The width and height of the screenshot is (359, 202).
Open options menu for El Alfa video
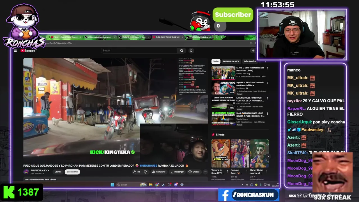[x=267, y=68]
